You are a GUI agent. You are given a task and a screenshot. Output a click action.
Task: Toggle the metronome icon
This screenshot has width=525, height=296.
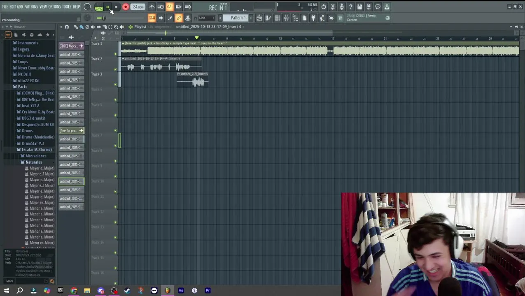[x=152, y=7]
